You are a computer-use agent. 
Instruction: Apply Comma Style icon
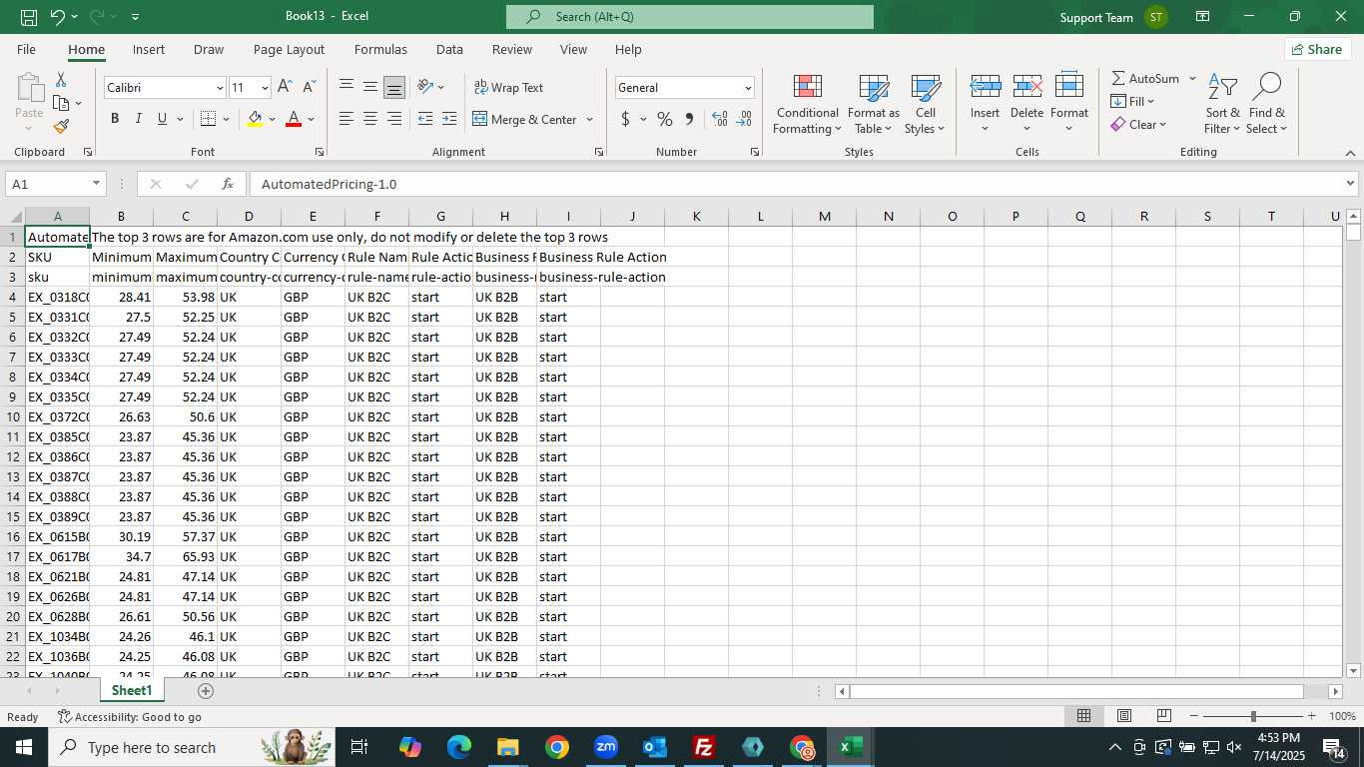[x=689, y=119]
